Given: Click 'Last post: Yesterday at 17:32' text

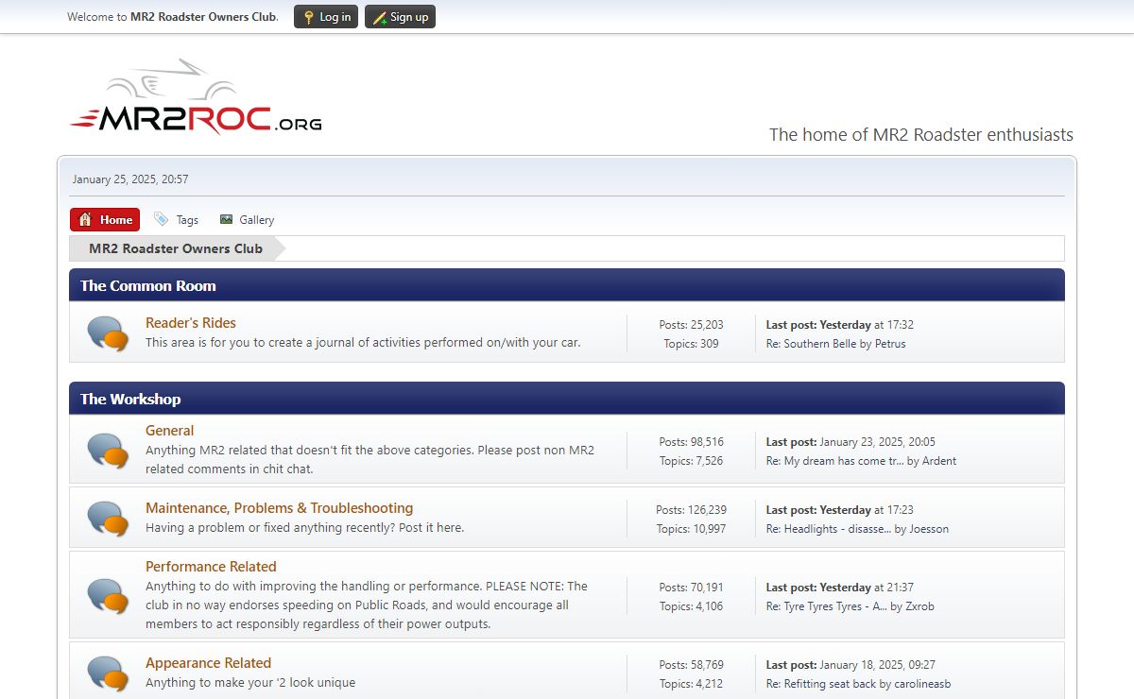Looking at the screenshot, I should click(840, 325).
